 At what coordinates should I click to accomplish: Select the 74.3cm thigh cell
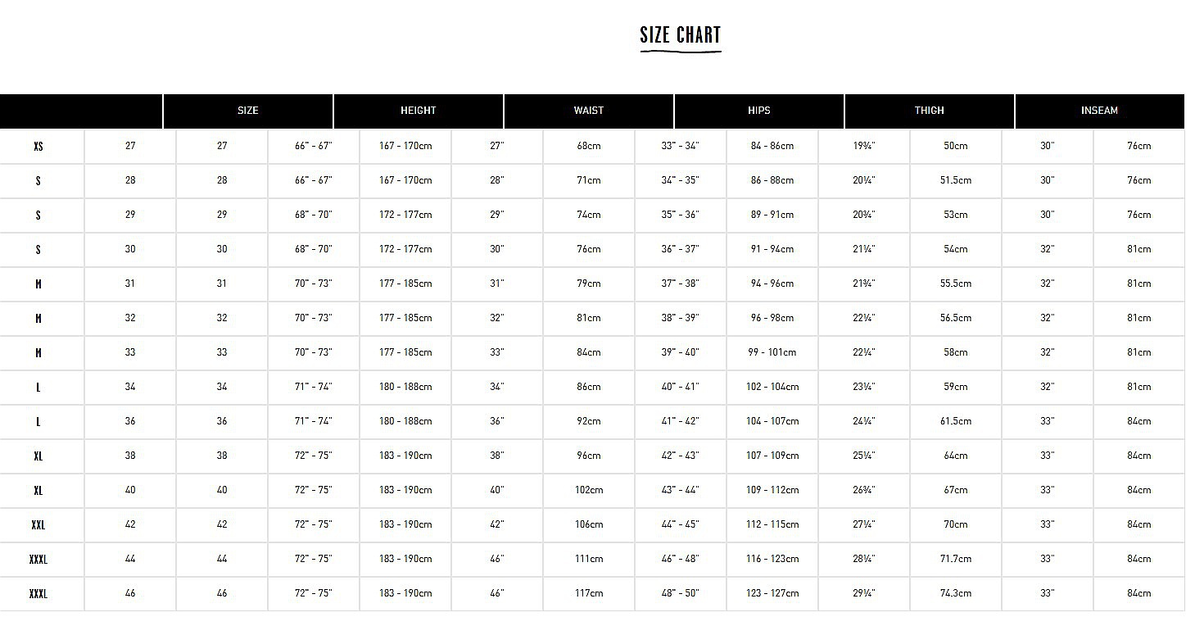(956, 593)
